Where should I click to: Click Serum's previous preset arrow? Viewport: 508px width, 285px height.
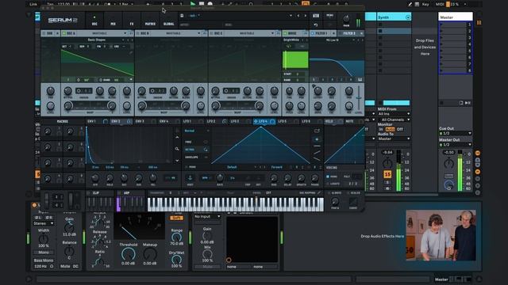(x=298, y=16)
